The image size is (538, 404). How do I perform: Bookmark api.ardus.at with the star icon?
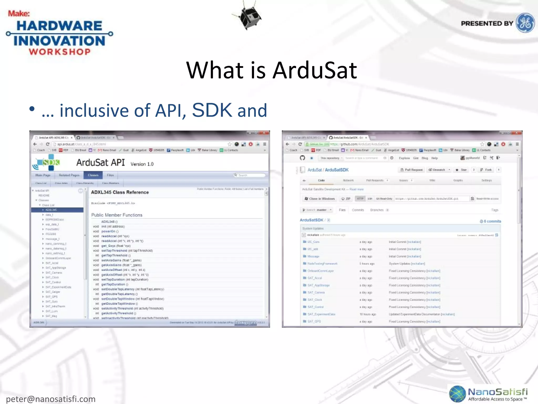point(230,144)
